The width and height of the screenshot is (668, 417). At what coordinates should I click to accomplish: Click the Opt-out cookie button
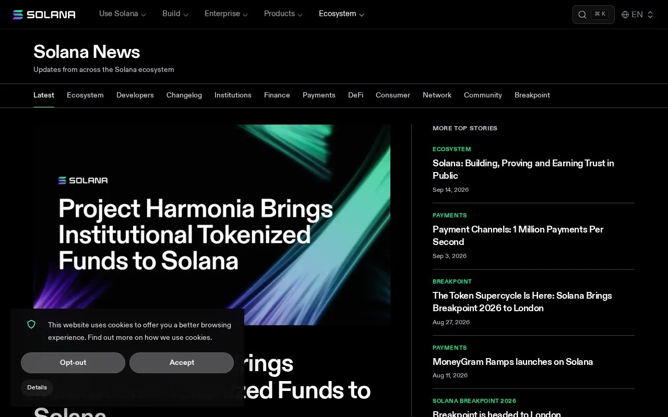73,363
